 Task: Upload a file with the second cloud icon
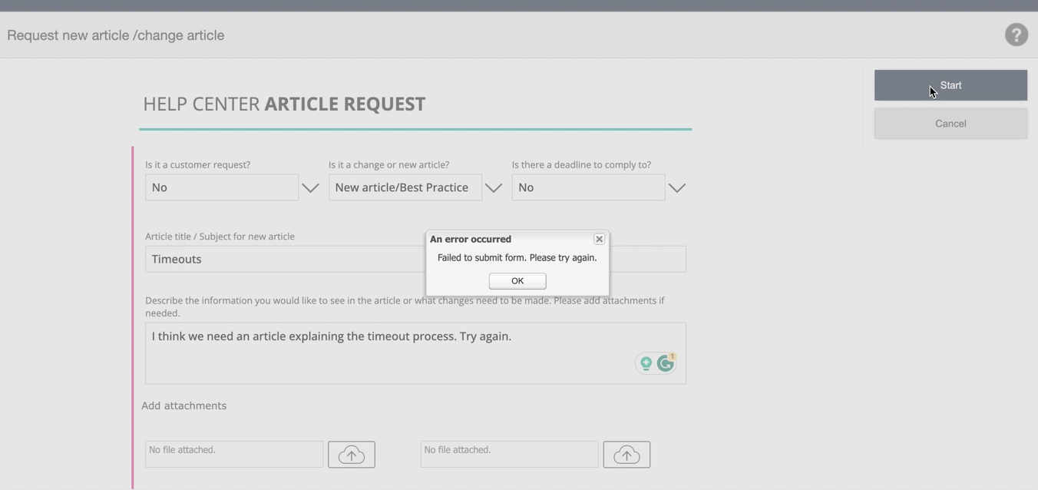point(626,454)
